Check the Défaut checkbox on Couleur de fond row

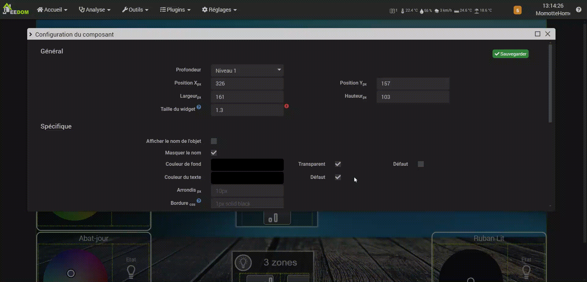[421, 164]
